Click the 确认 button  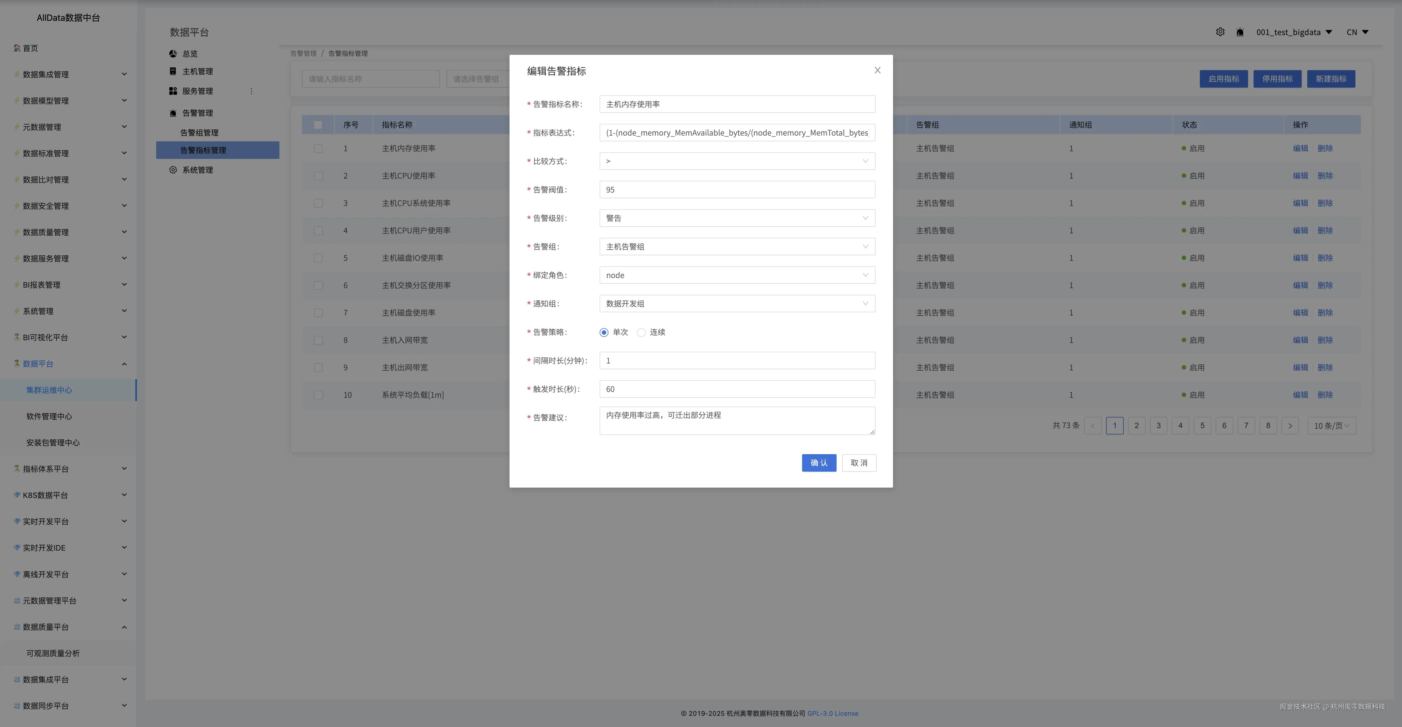tap(819, 463)
